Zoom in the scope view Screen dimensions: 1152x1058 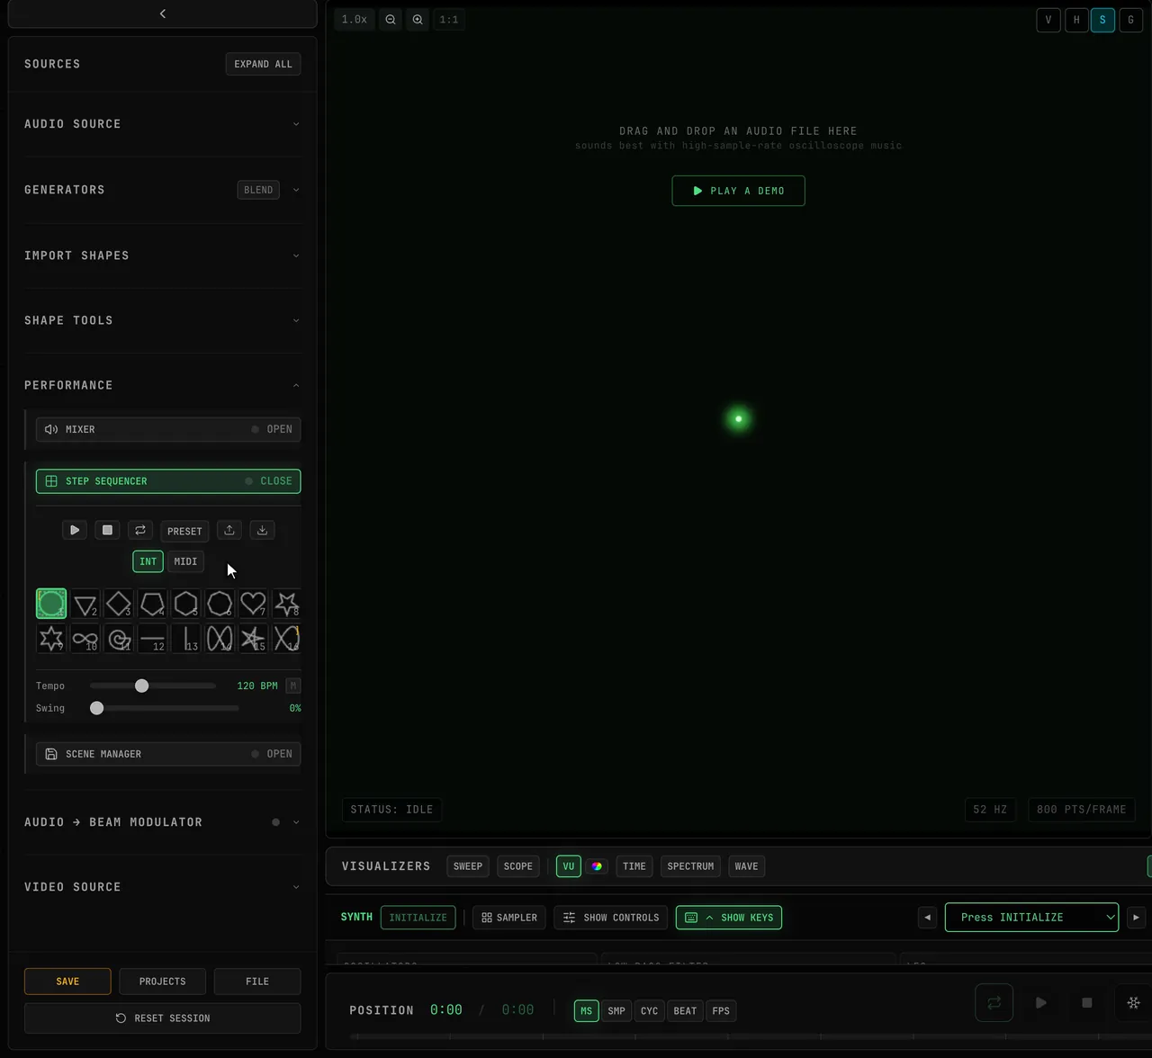coord(418,19)
